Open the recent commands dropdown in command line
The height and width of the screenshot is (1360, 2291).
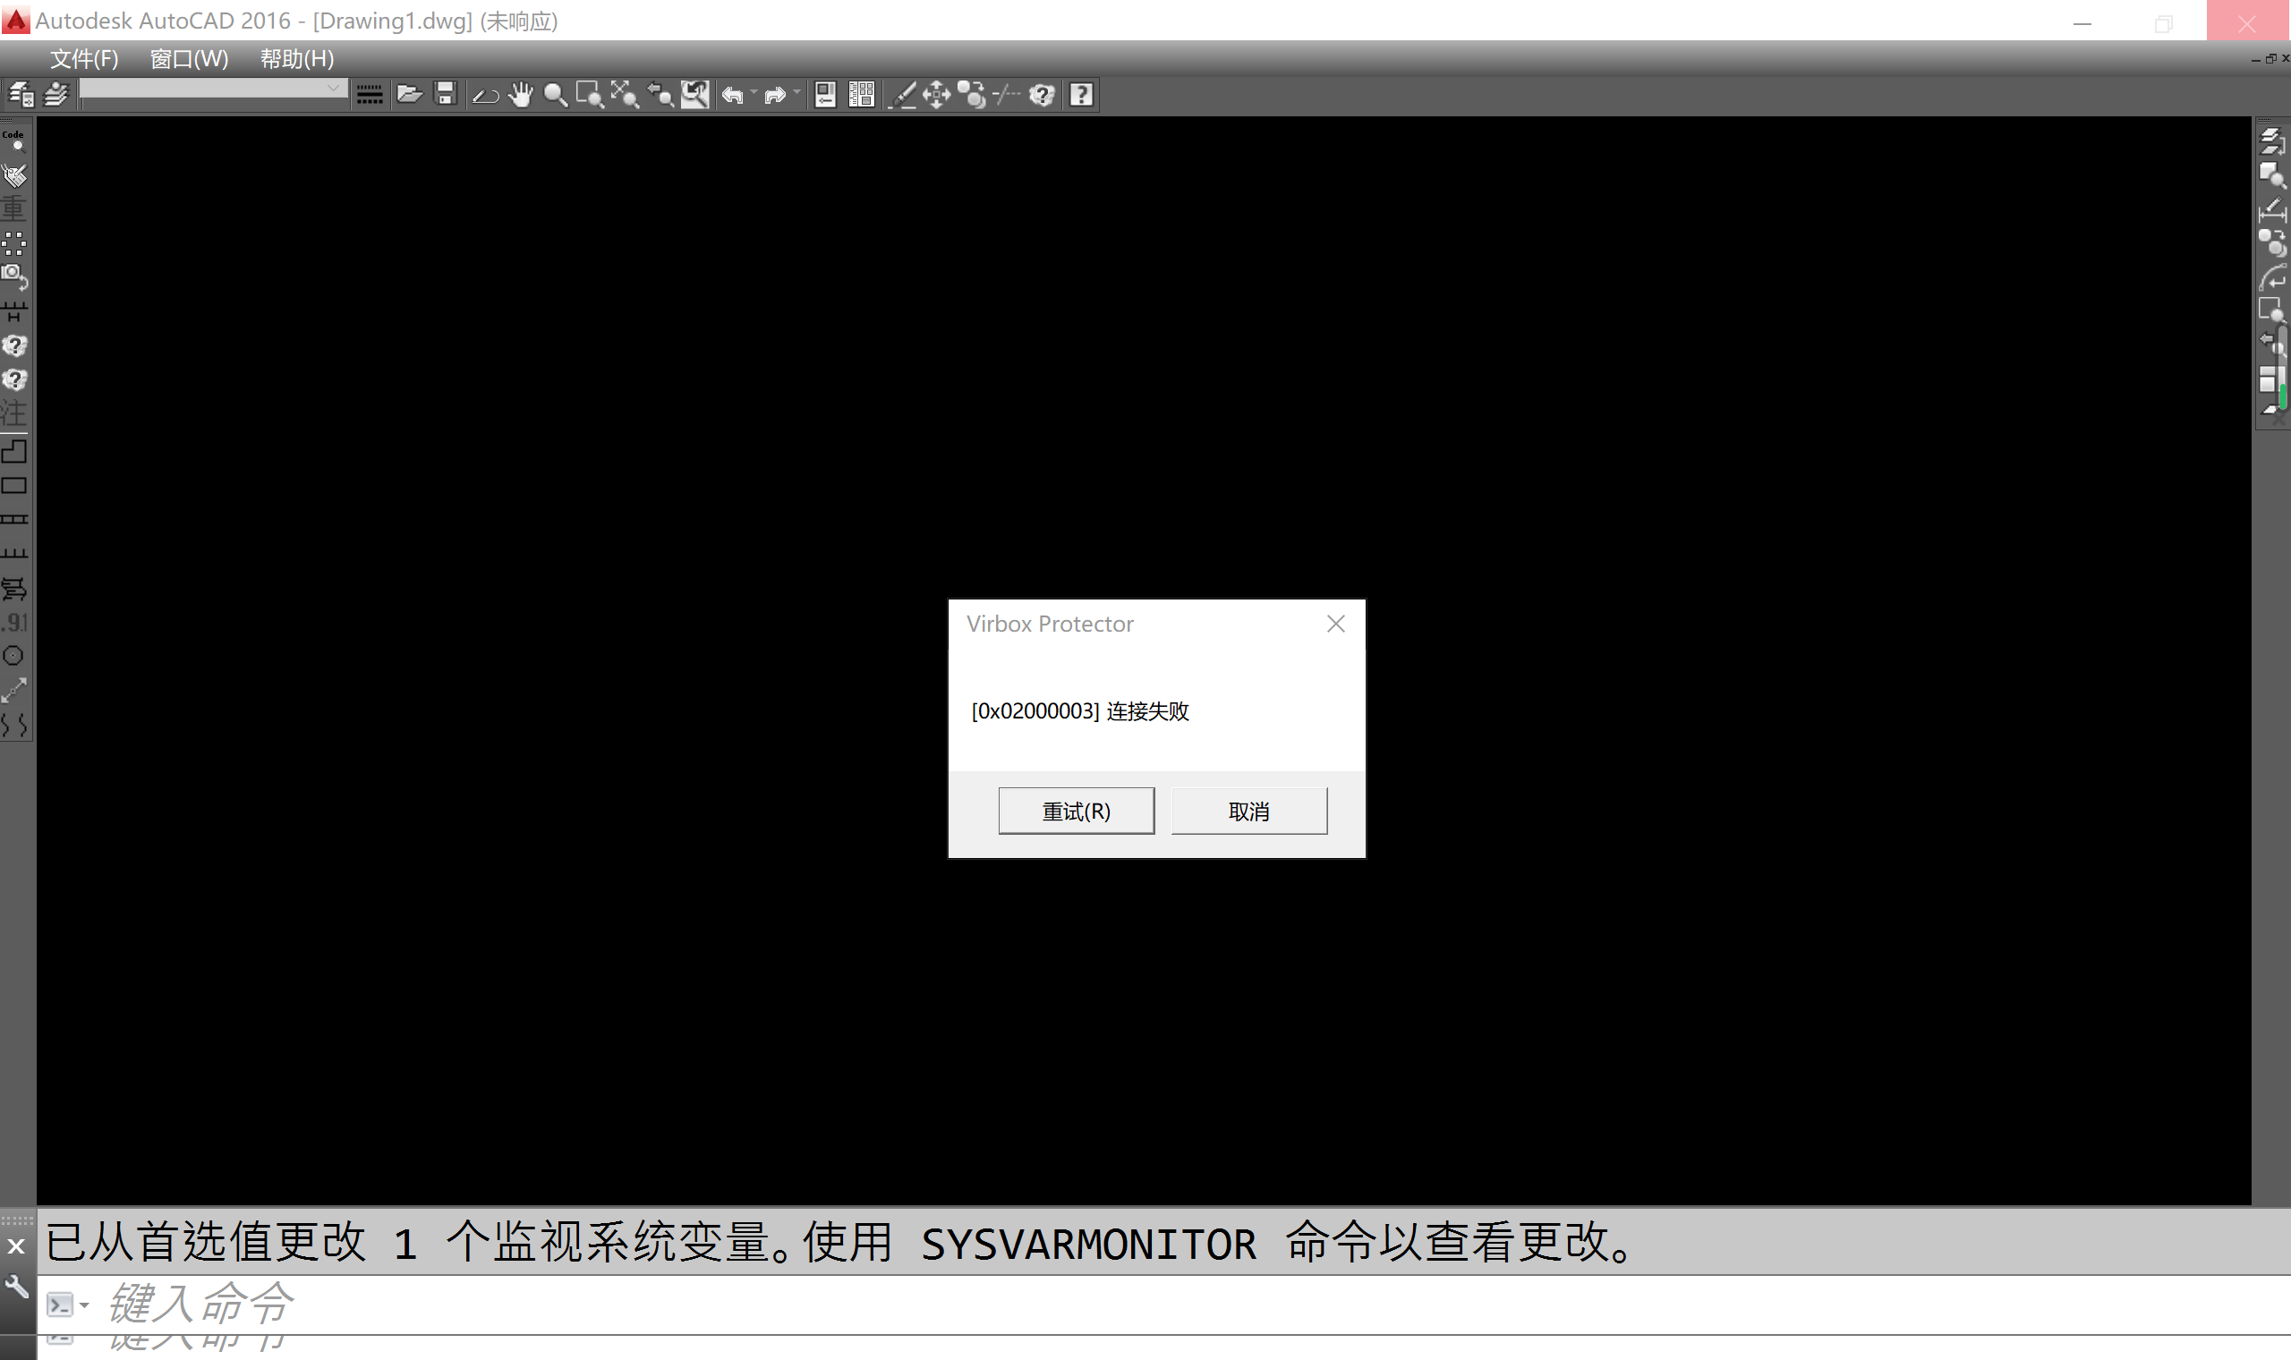[83, 1305]
